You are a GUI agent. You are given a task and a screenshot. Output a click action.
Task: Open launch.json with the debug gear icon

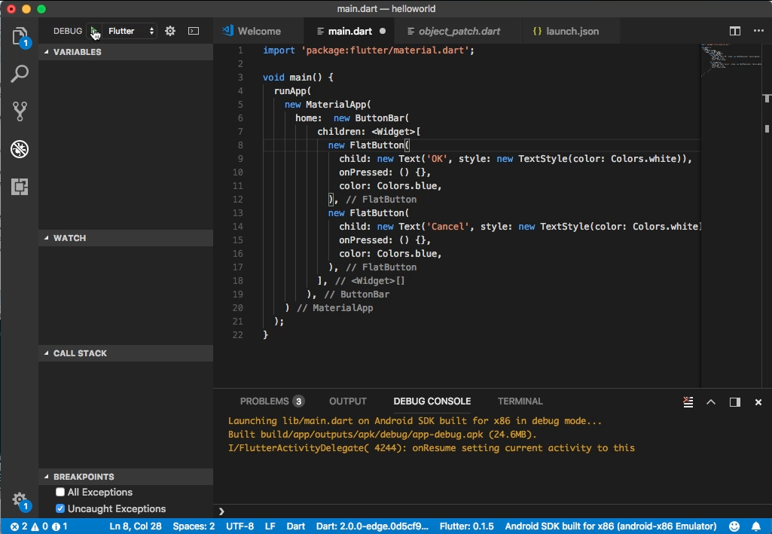pos(170,31)
